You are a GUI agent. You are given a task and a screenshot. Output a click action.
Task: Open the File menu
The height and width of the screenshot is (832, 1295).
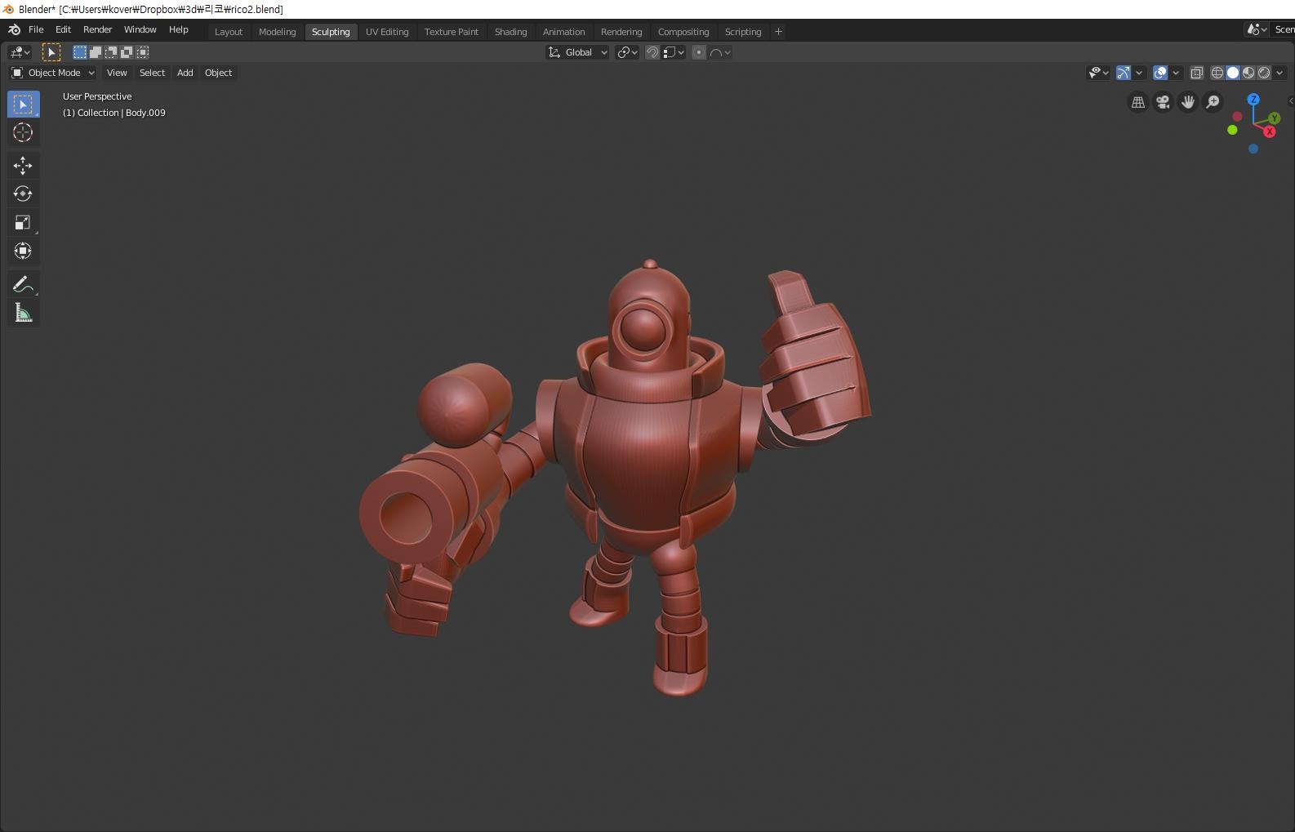click(x=36, y=29)
